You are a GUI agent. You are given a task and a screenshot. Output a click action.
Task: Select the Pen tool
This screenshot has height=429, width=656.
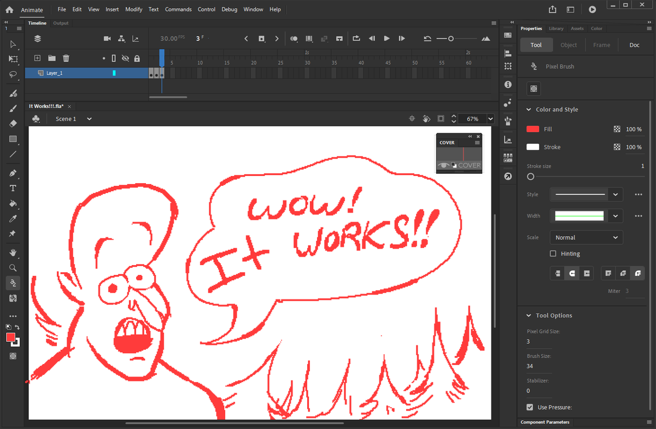point(13,173)
